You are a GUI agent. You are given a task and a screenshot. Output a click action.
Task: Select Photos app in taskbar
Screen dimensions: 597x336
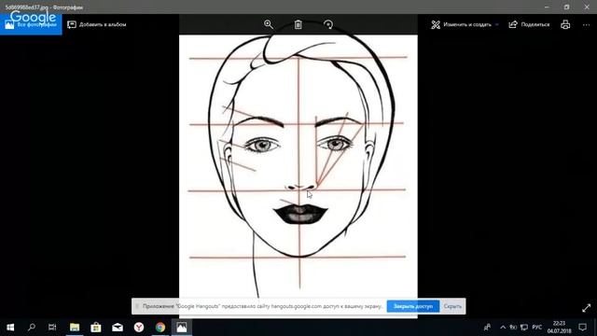point(182,327)
